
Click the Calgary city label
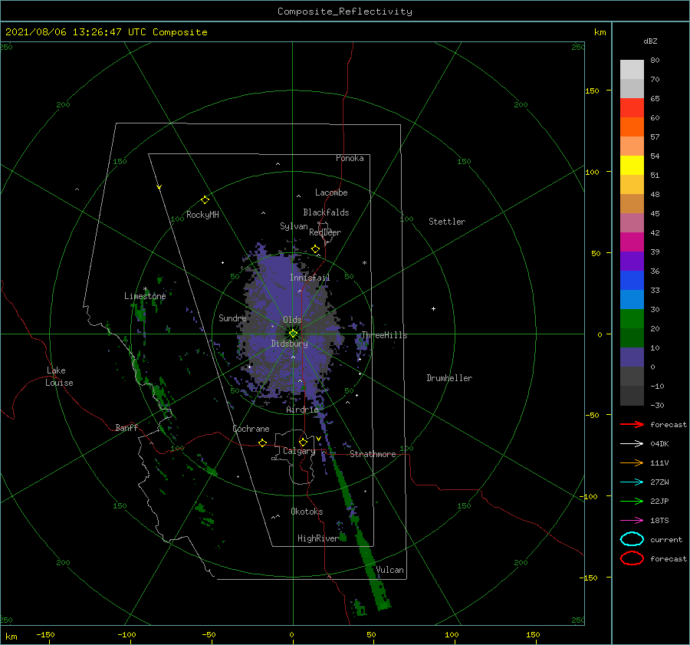pos(299,451)
